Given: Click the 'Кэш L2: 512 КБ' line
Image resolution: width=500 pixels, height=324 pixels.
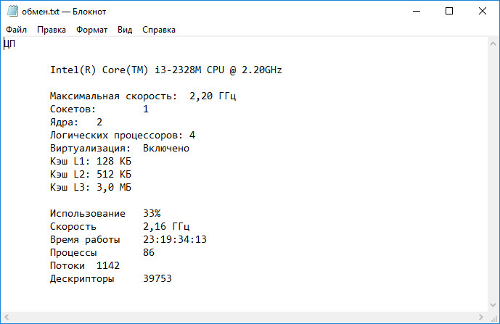Looking at the screenshot, I should (x=91, y=174).
